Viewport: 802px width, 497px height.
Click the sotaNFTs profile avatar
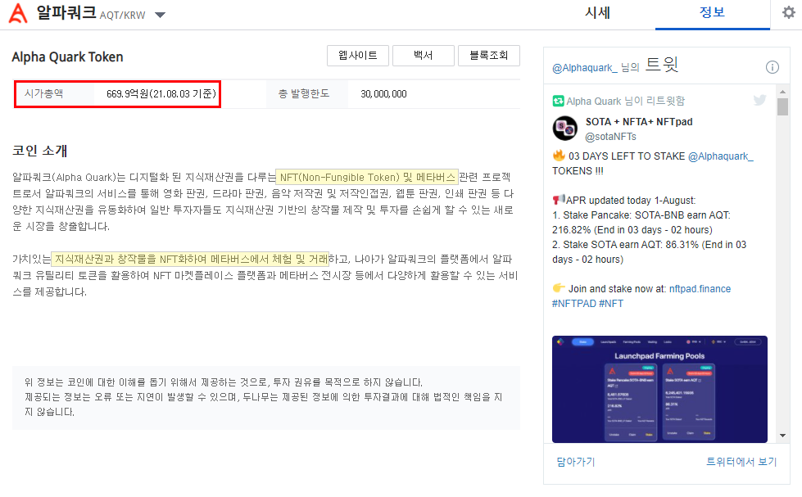point(564,129)
